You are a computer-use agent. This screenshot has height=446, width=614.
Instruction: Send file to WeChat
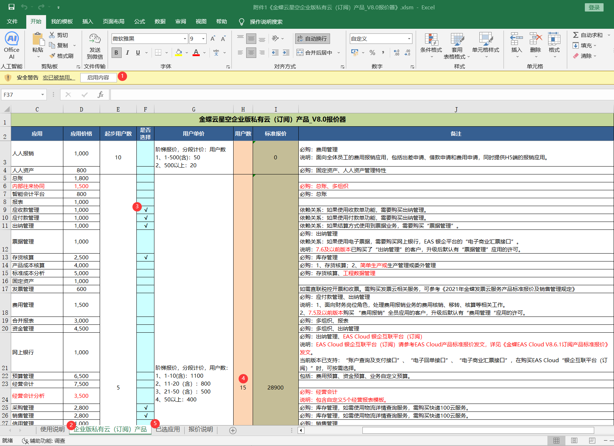pyautogui.click(x=95, y=46)
